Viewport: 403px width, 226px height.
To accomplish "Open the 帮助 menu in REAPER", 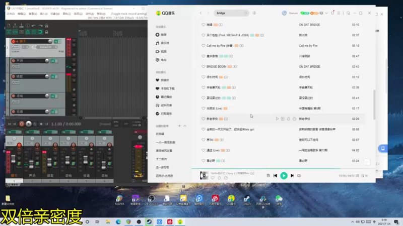I will 101,14.
